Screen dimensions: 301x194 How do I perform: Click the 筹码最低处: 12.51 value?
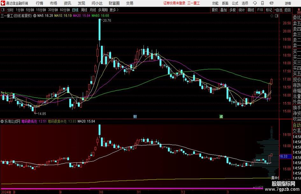point(34,121)
